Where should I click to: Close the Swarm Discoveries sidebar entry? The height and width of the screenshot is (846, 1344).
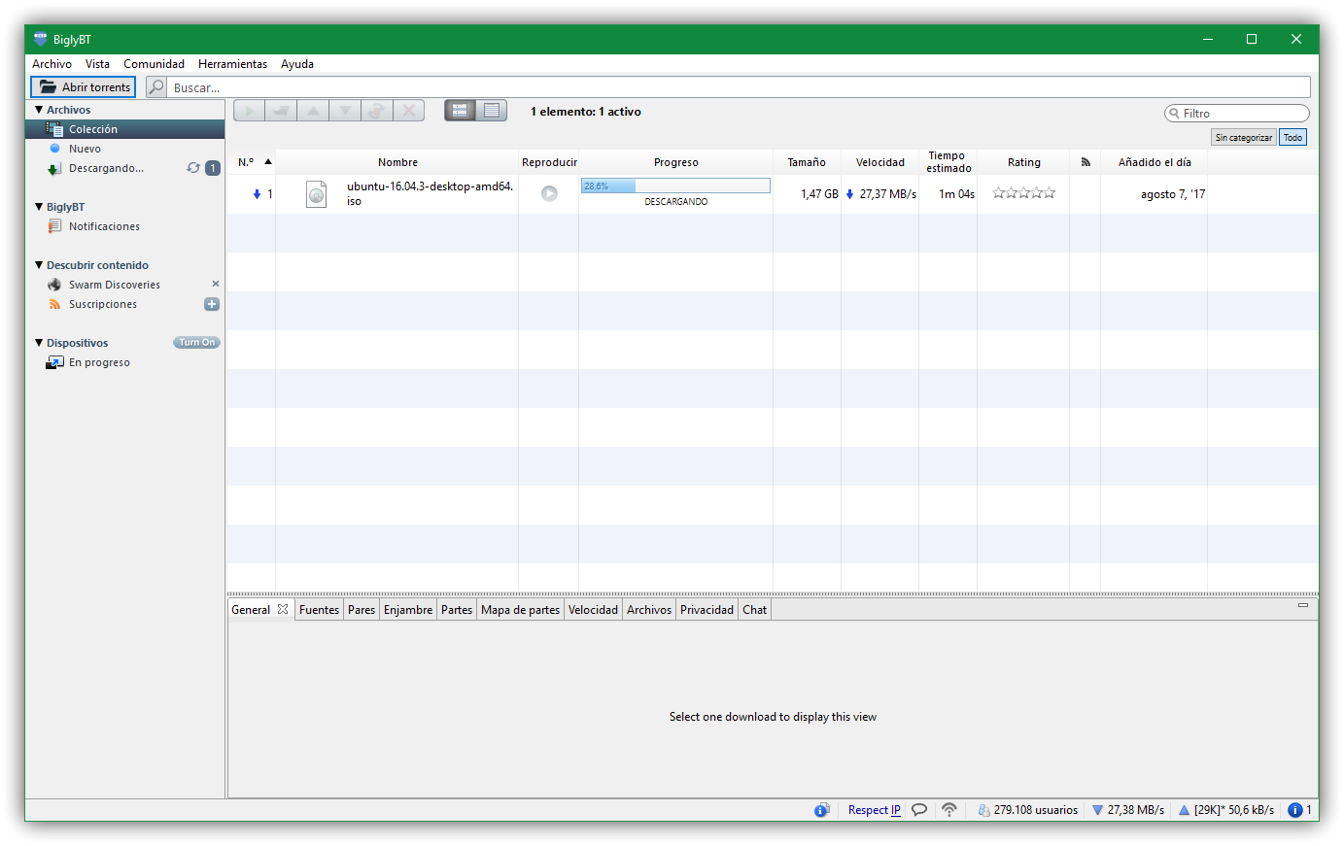pos(216,284)
